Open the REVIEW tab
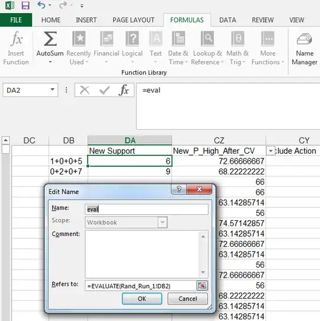 (x=263, y=20)
